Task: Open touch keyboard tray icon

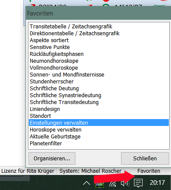Action: tap(99, 185)
